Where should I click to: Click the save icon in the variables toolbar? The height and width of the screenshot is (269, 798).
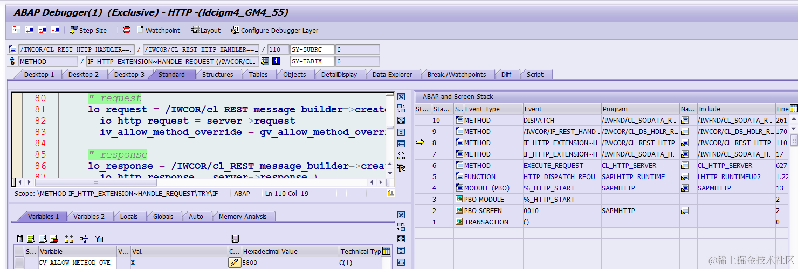click(235, 238)
